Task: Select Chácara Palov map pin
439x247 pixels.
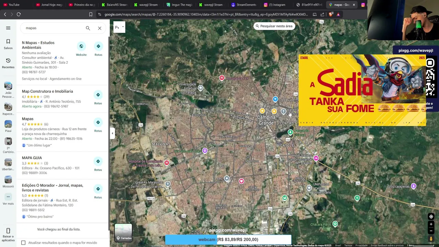Action: click(x=335, y=224)
